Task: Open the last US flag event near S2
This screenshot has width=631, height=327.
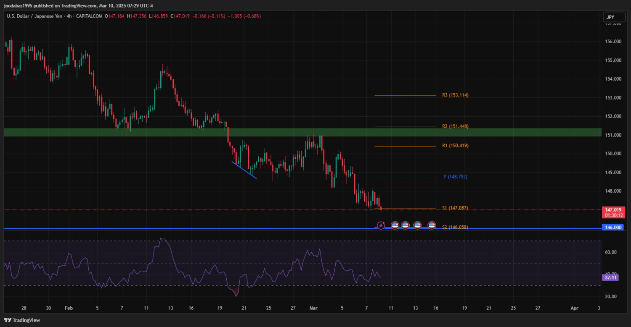Action: 432,225
